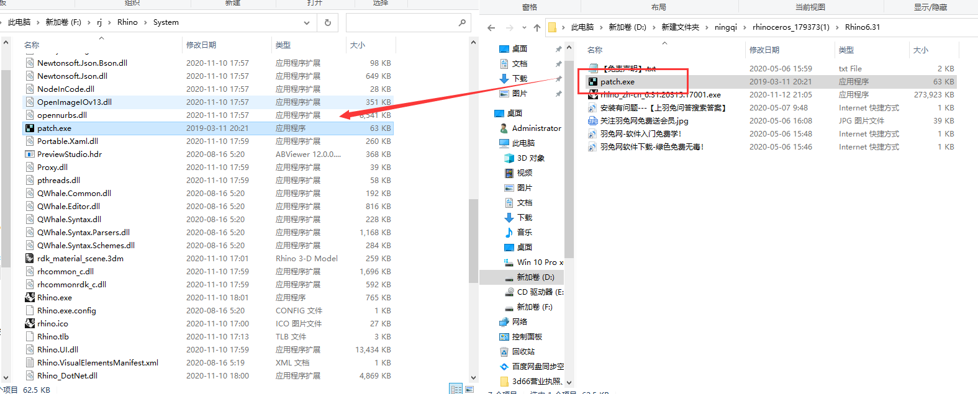The width and height of the screenshot is (978, 394).
Task: Select rhino.ico file icon
Action: 30,323
